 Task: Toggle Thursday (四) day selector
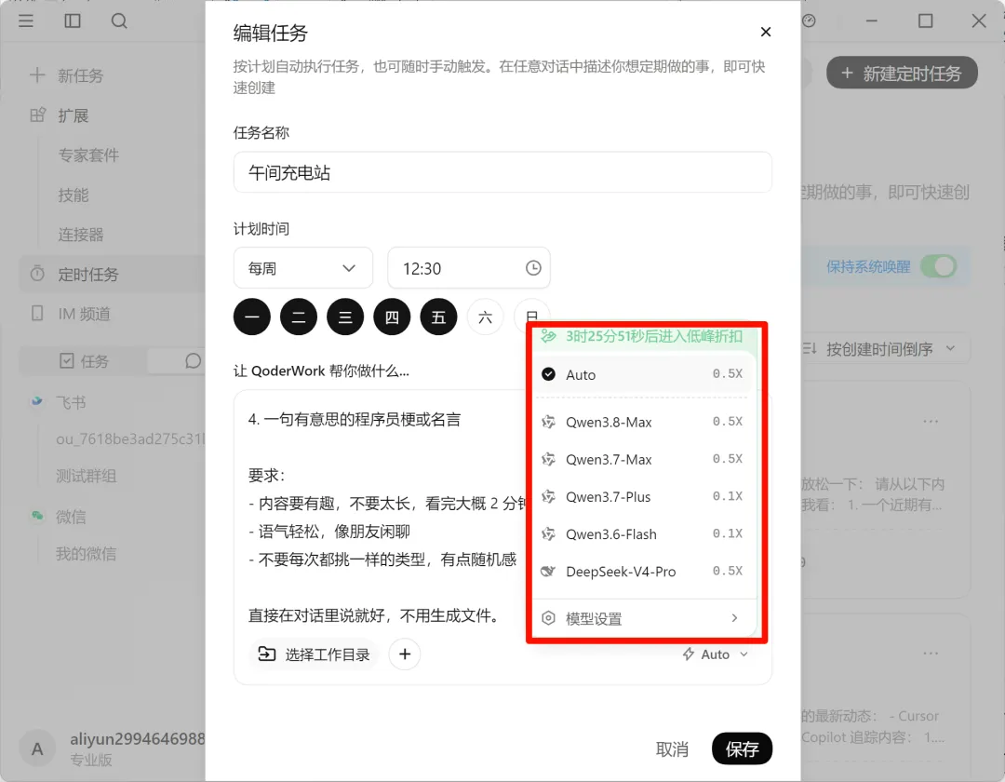click(393, 317)
